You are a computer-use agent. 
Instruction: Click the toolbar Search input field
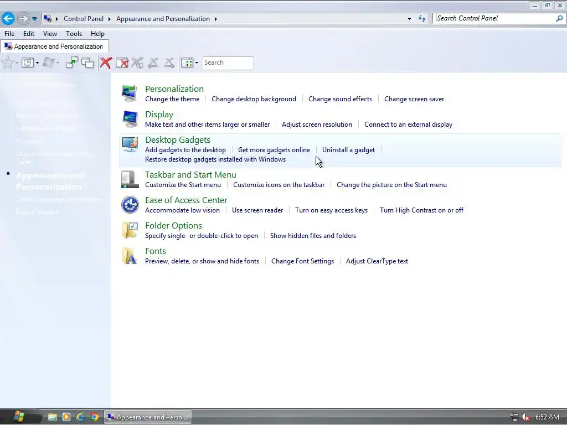point(228,63)
